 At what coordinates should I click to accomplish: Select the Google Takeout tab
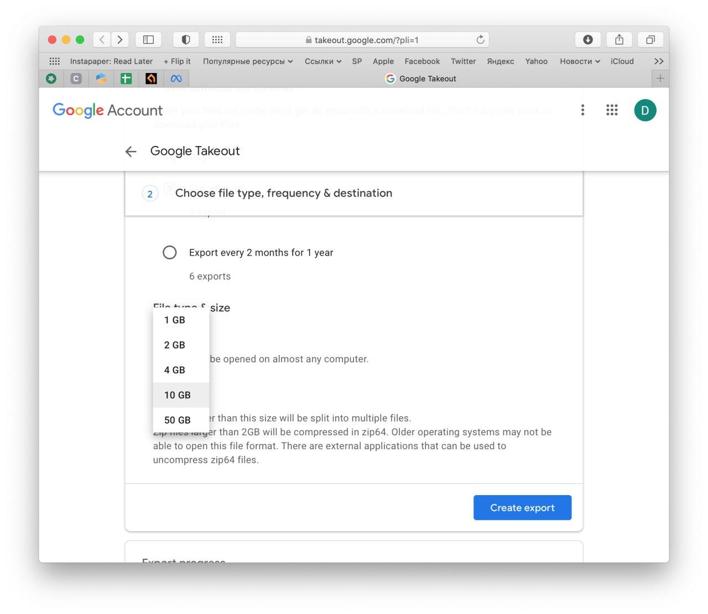click(x=420, y=79)
